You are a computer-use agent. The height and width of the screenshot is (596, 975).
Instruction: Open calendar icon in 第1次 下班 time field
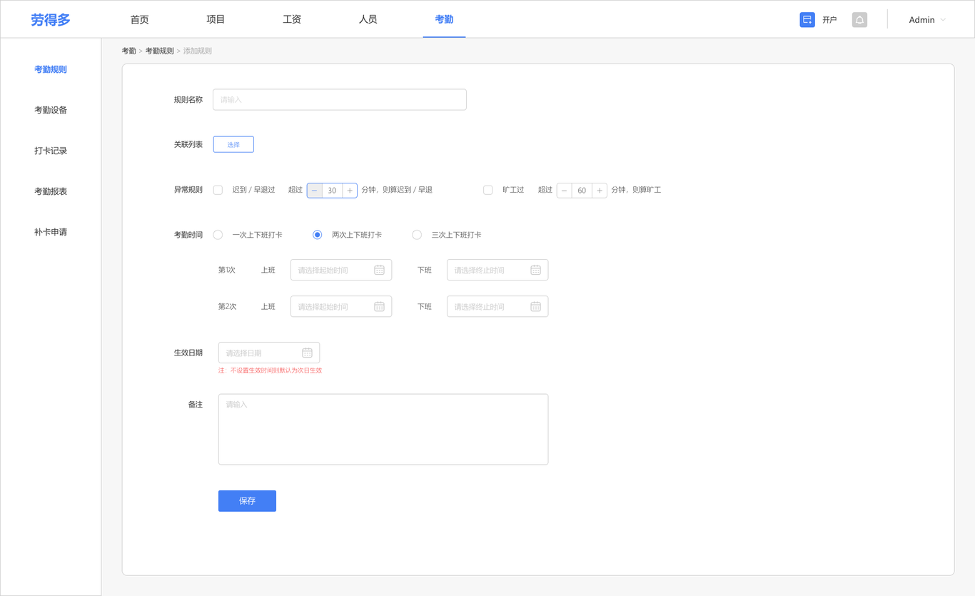click(535, 270)
